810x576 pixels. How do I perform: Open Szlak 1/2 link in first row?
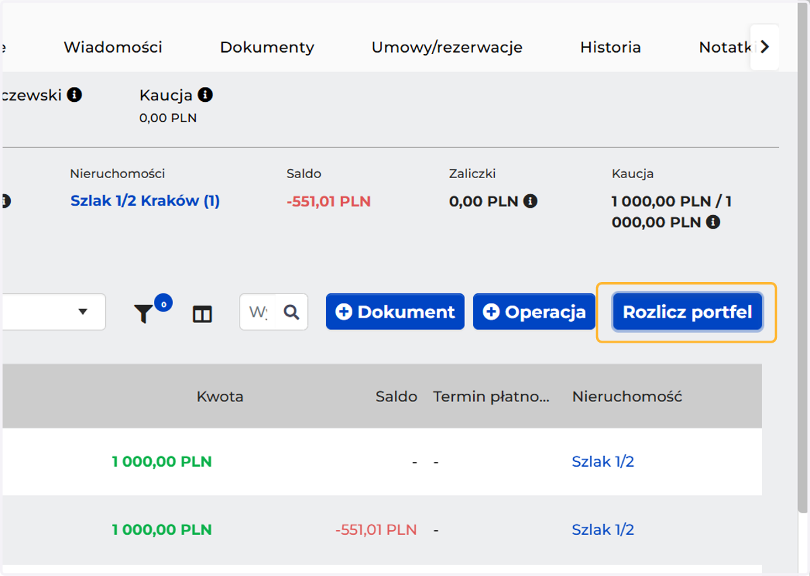tap(603, 462)
